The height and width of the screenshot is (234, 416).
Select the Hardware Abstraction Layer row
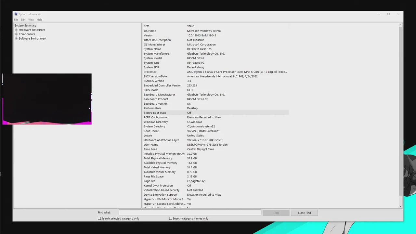[x=215, y=140]
